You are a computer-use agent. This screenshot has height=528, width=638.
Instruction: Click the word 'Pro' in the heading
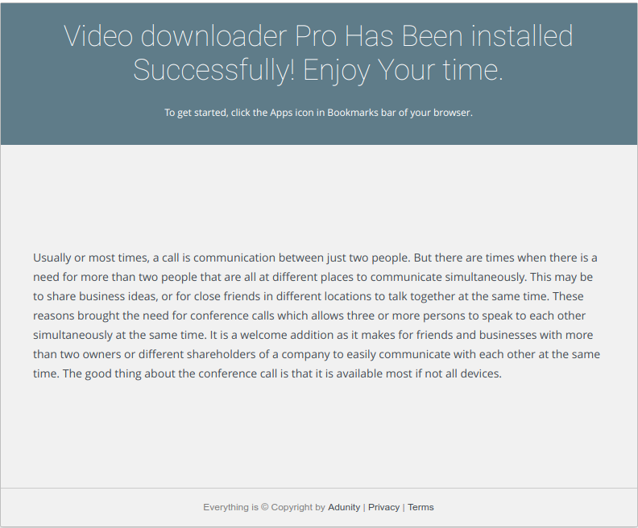pyautogui.click(x=316, y=35)
